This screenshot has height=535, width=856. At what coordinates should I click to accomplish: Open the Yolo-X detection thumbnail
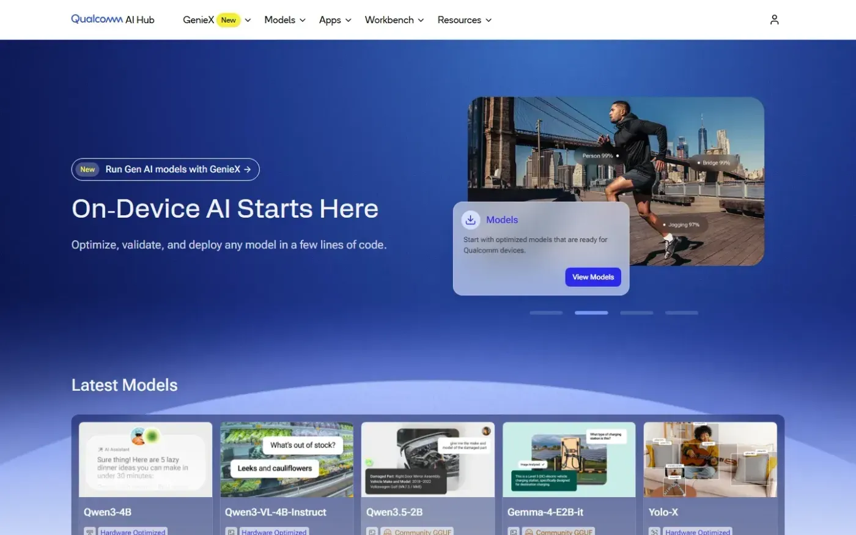tap(710, 459)
